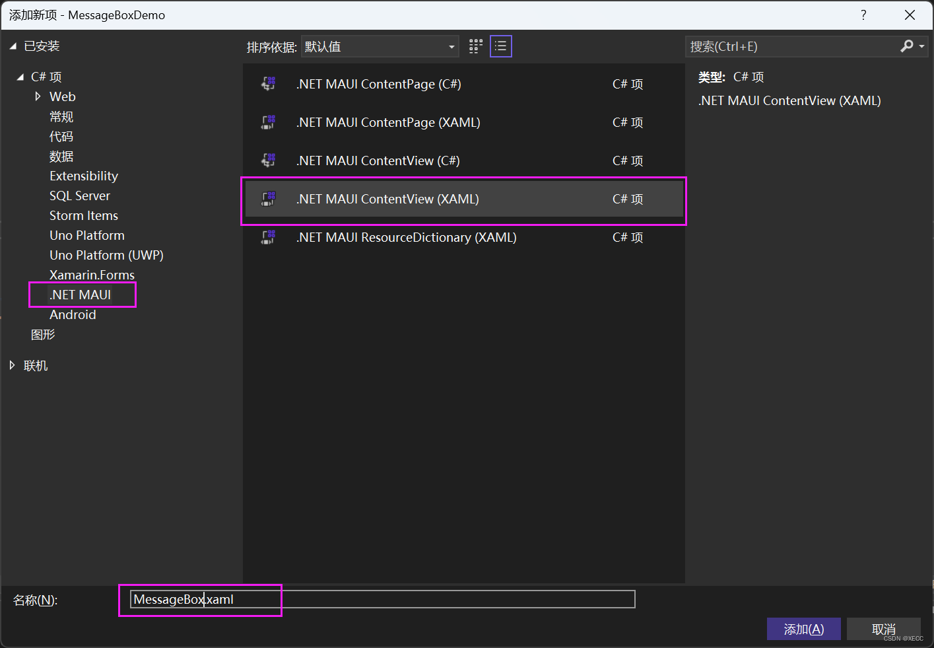Click icon for .NET MAUI ContentPage (C#)

coord(269,84)
